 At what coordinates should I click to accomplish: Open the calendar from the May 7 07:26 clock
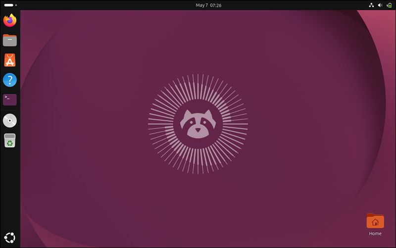coord(208,5)
